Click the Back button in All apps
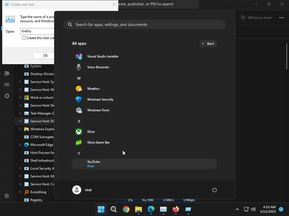This screenshot has height=216, width=289. pyautogui.click(x=208, y=44)
